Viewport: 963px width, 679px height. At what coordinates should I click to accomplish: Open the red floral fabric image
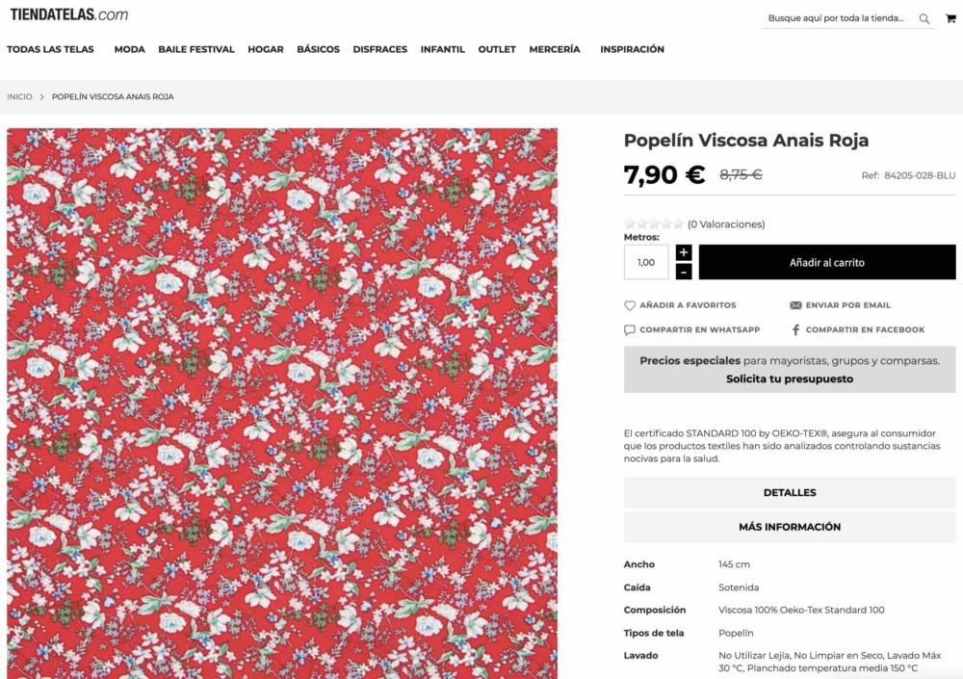click(282, 404)
